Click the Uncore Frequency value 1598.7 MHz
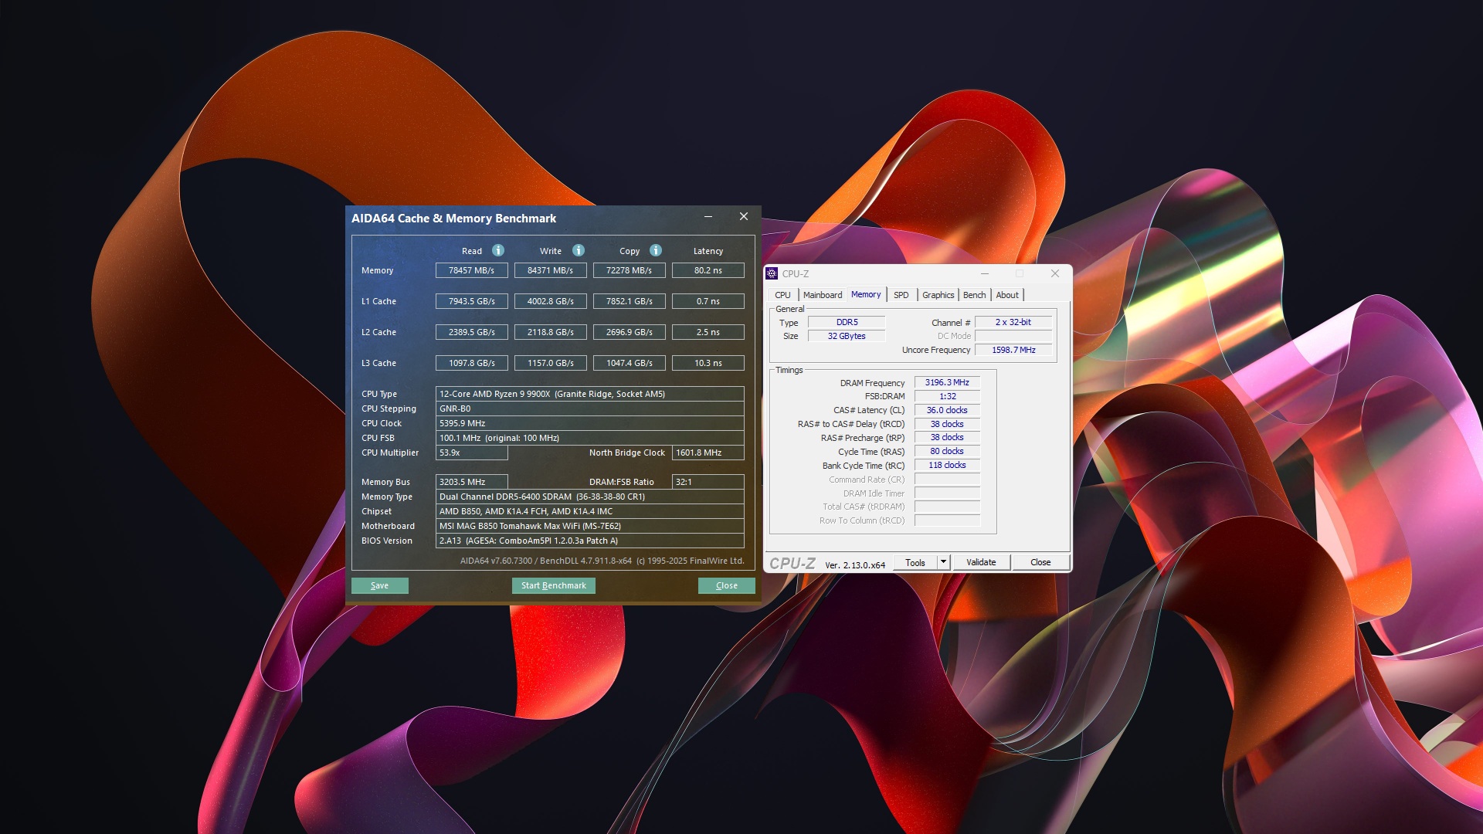Screen dimensions: 1483x834 click(x=1013, y=350)
